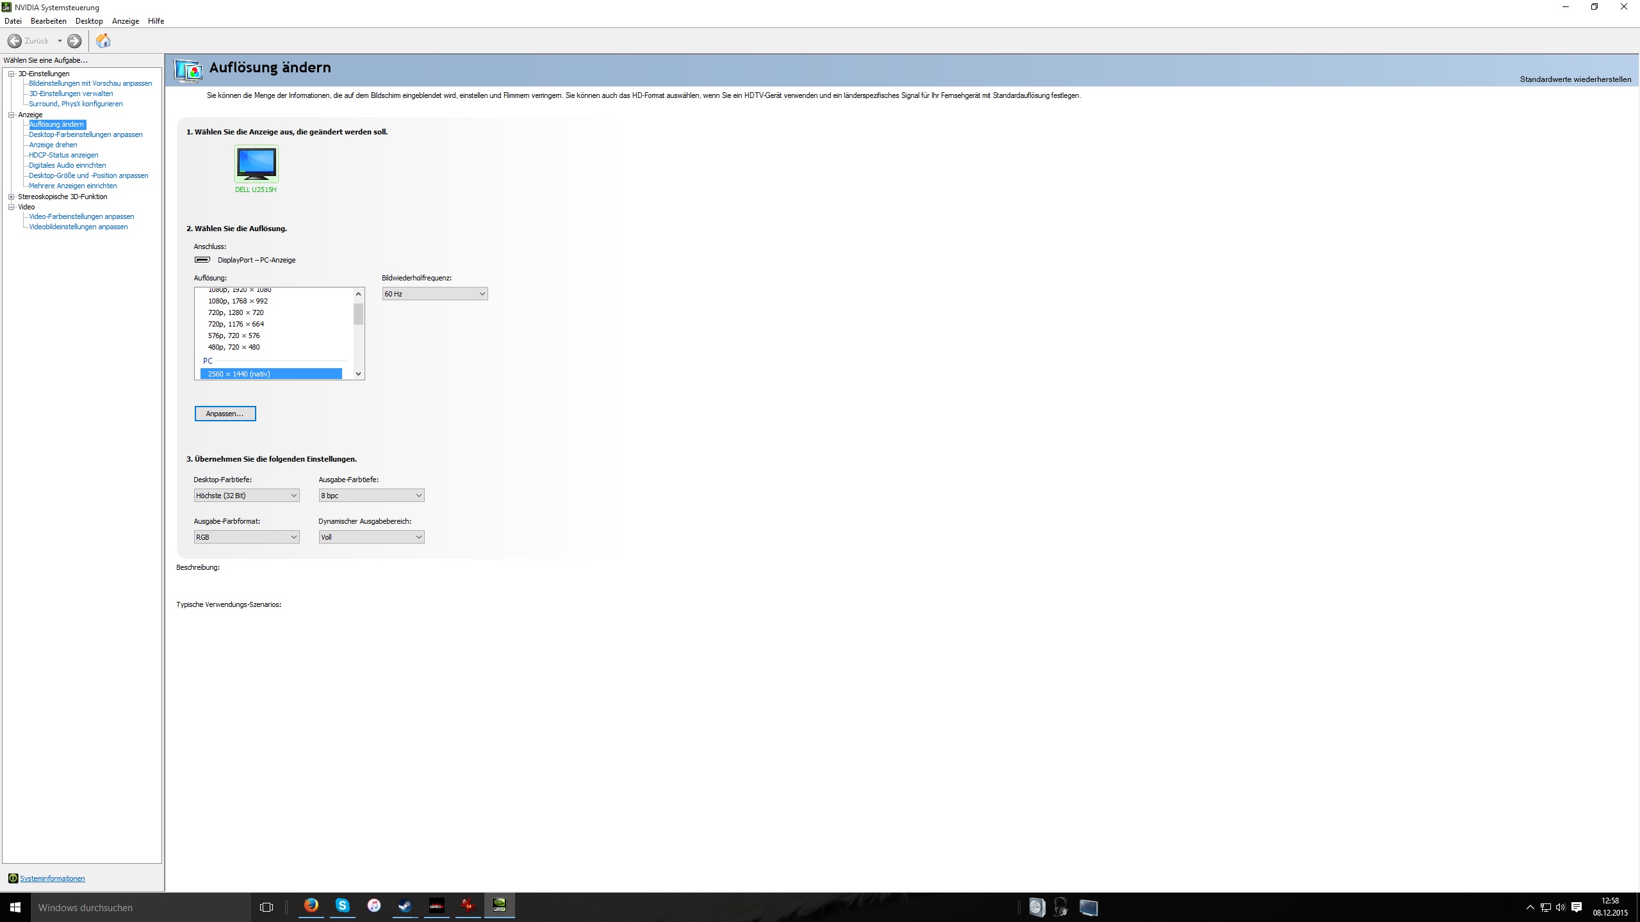
Task: Select the DELL U2515H monitor icon
Action: coord(256,164)
